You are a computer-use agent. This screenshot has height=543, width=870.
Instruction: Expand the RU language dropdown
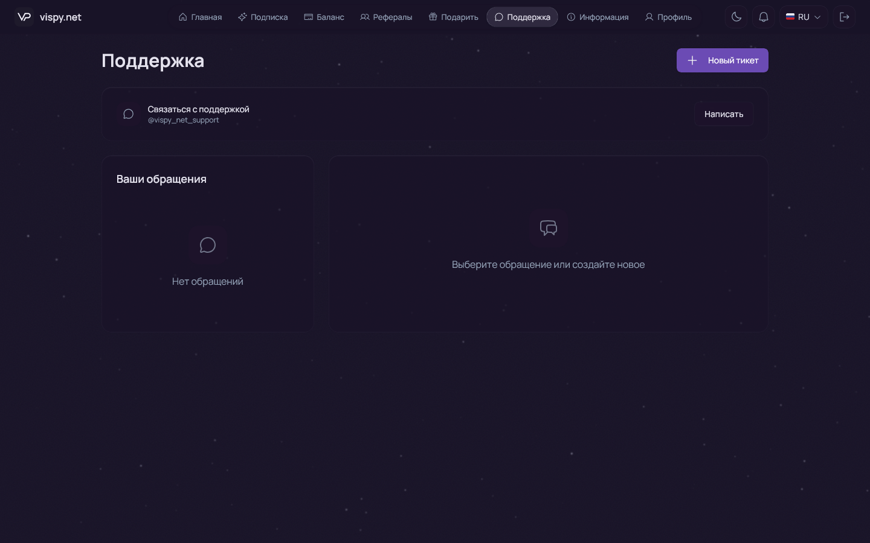[x=803, y=17]
